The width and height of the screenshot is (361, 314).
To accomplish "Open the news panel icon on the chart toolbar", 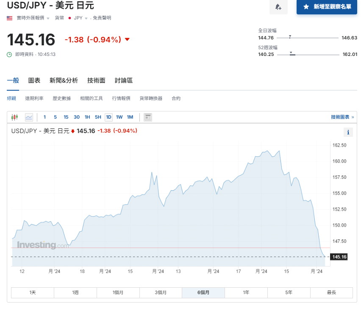I will click(x=148, y=117).
